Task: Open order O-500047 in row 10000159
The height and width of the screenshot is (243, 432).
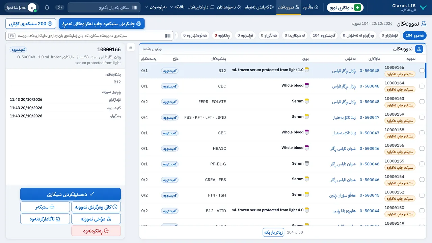Action: [x=370, y=117]
